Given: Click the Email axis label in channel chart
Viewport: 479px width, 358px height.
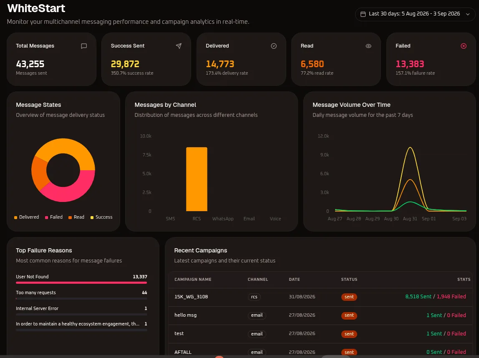Looking at the screenshot, I should pyautogui.click(x=249, y=219).
